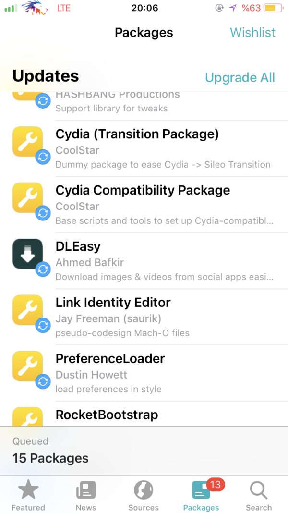Select the Packages tab with badge

point(201,496)
